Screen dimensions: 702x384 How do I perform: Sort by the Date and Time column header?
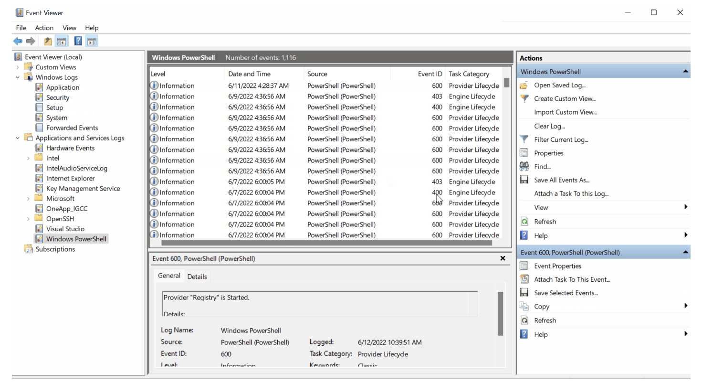[x=264, y=74]
